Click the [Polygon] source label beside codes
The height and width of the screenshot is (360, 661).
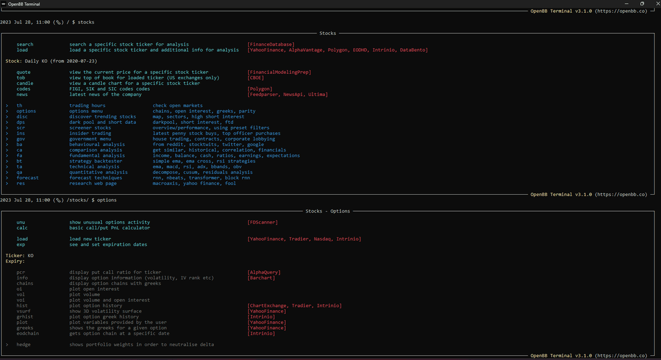pos(260,89)
